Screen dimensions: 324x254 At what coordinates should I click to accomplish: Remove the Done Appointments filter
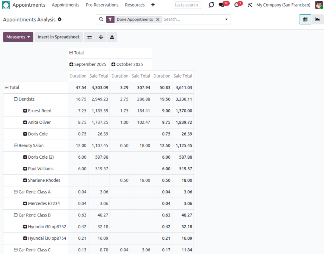[158, 19]
